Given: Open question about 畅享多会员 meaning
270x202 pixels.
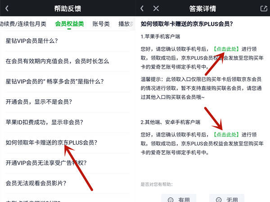Looking at the screenshot, I should click(67, 81).
